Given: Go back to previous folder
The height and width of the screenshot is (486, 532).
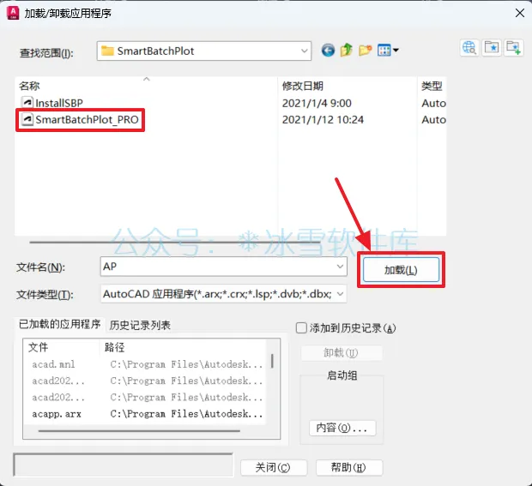Looking at the screenshot, I should [x=328, y=51].
